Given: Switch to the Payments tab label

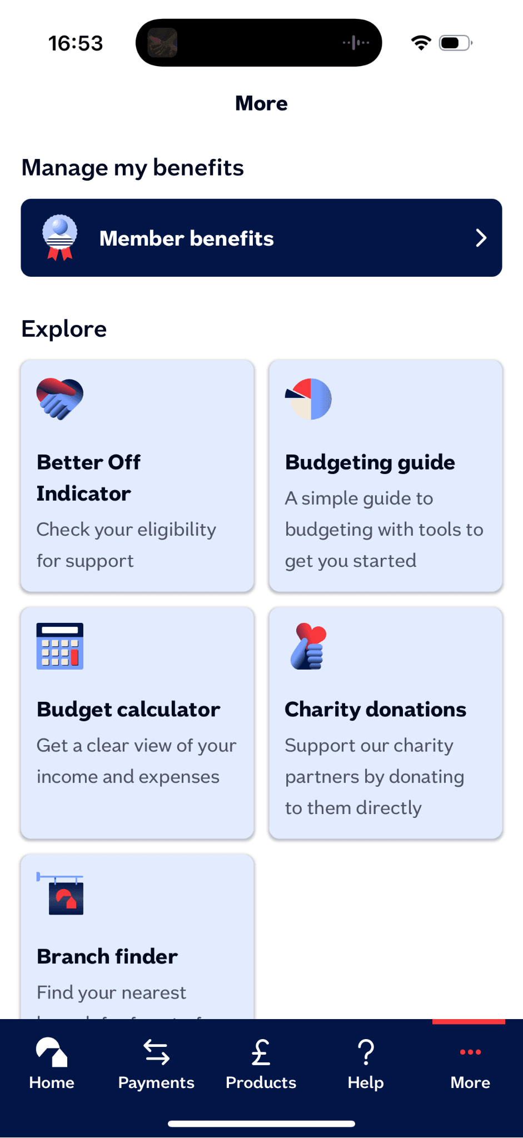Looking at the screenshot, I should (156, 1082).
